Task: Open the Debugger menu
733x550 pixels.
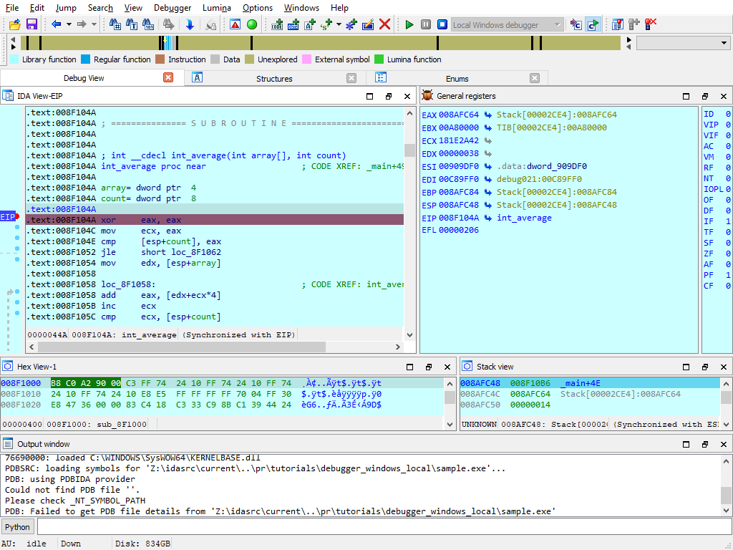Action: tap(173, 8)
